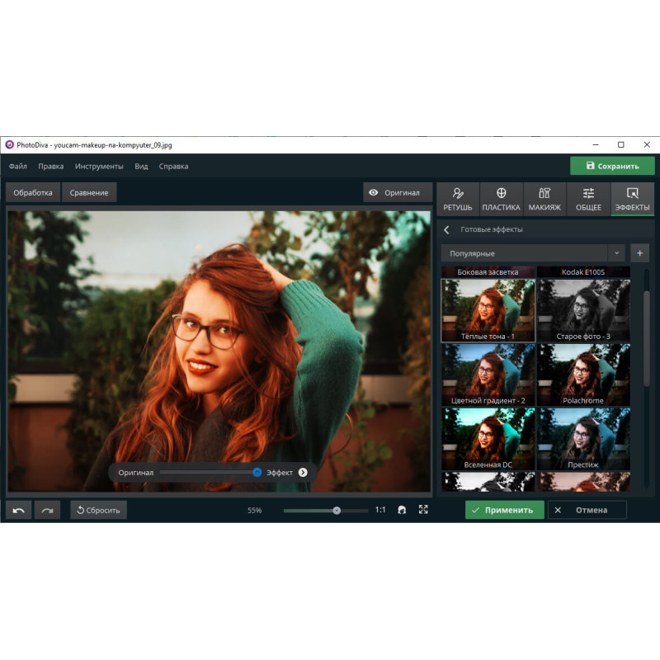660x660 pixels.
Task: Switch to Обработка view mode
Action: coord(33,192)
